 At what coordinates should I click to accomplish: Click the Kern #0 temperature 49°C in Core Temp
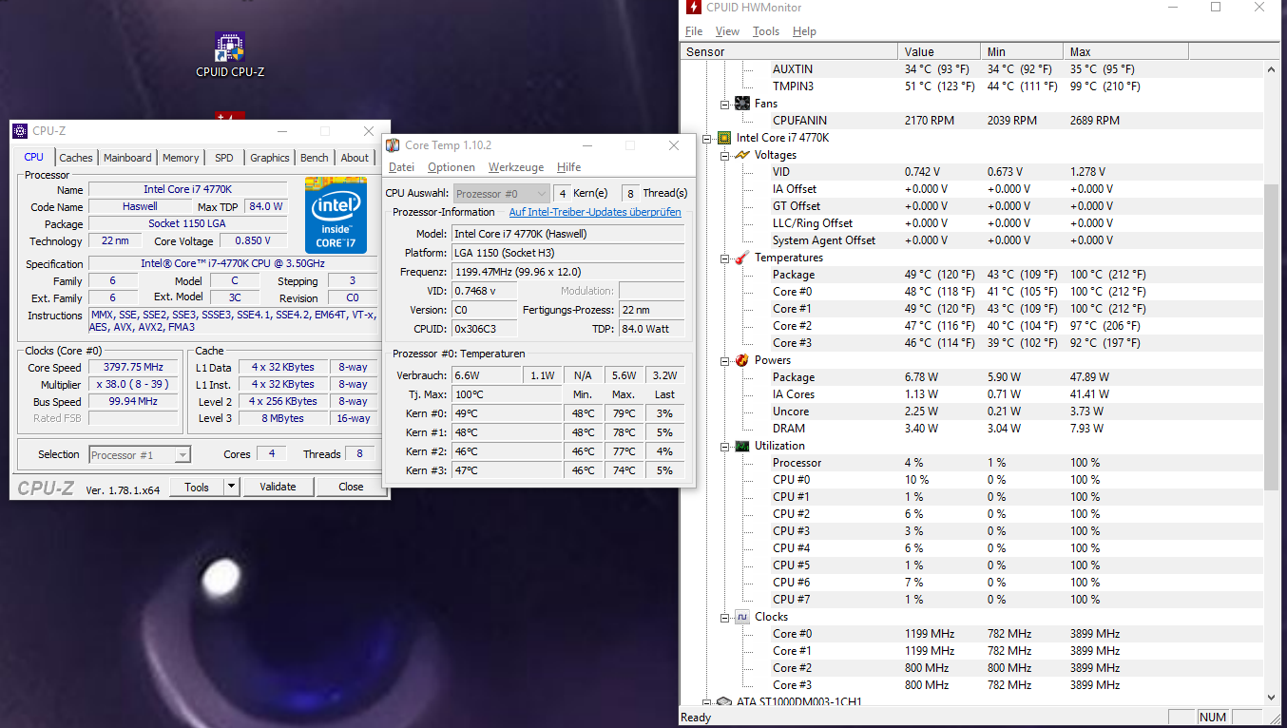508,413
